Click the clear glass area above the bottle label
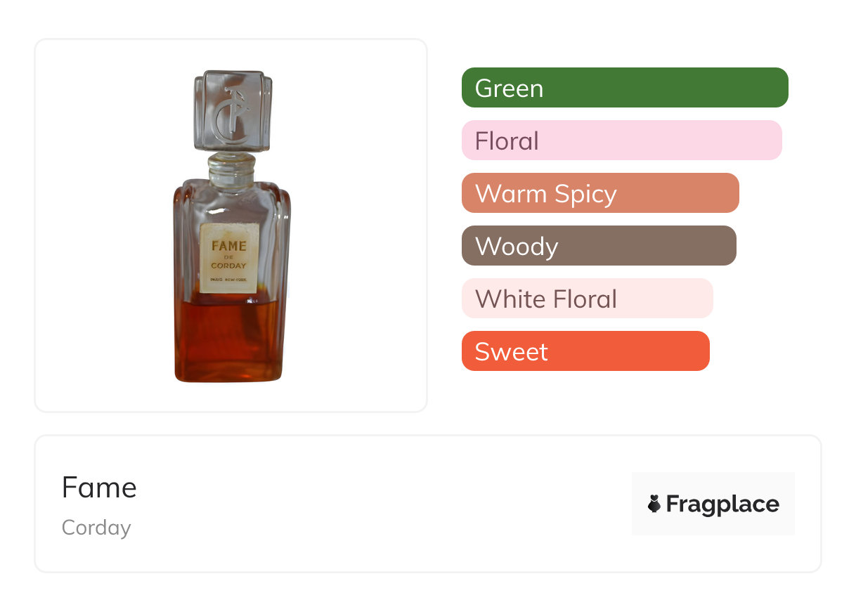This screenshot has width=856, height=607. 230,204
